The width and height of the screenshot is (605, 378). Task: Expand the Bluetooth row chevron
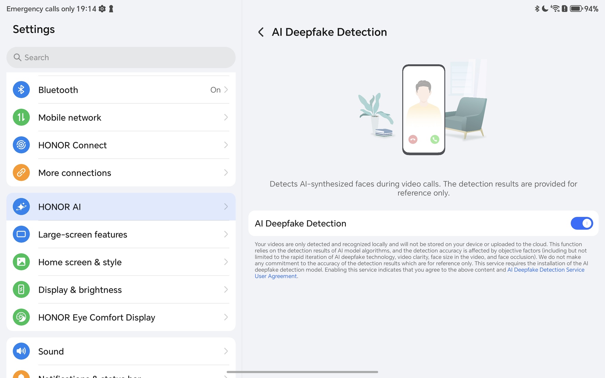tap(226, 90)
